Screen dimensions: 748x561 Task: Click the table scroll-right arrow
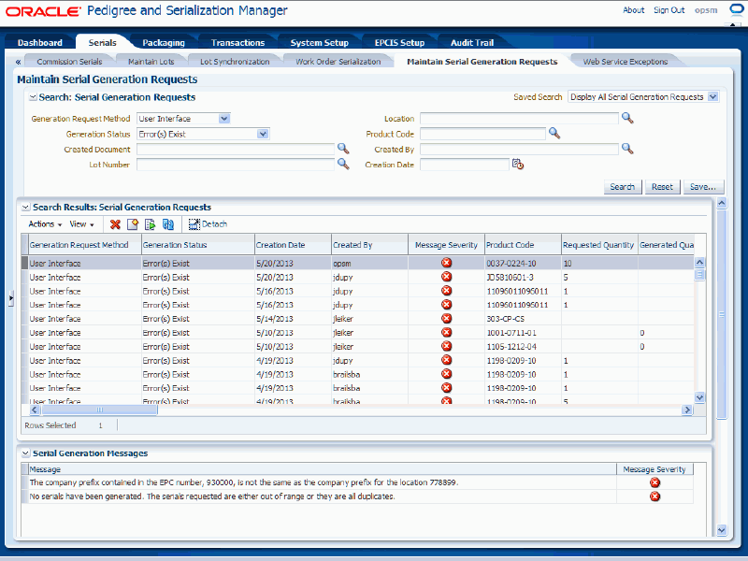click(687, 410)
